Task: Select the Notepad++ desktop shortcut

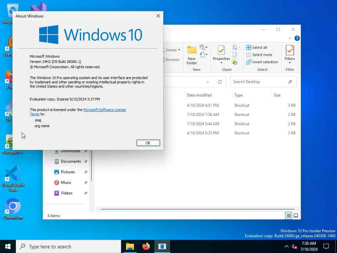Action: (x=13, y=144)
